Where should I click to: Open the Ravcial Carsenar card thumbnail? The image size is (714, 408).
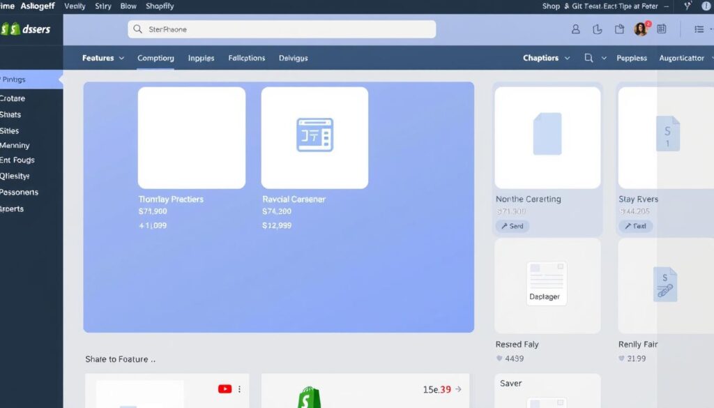(314, 137)
